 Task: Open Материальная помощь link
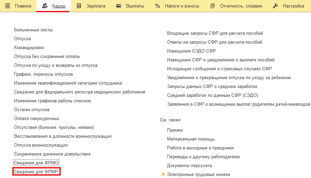point(191,139)
